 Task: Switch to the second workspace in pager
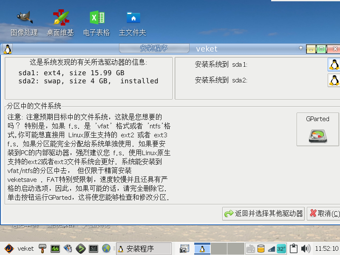[x=219, y=249]
